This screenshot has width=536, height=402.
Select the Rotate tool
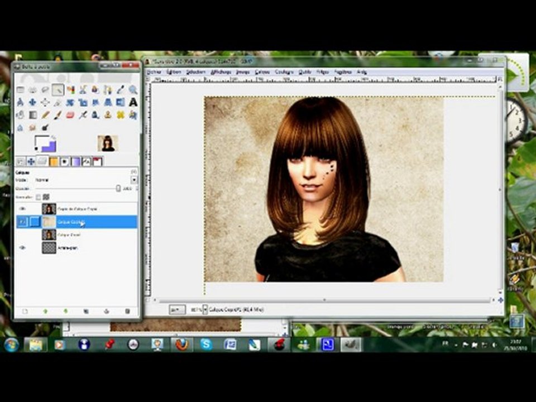pos(70,102)
